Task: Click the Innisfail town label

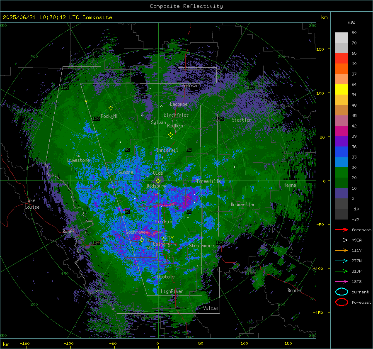Action: 167,150
